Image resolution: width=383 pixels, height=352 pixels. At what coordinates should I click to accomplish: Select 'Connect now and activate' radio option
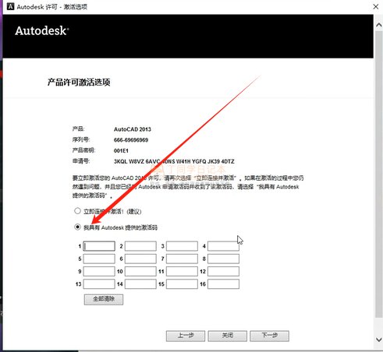(x=77, y=211)
